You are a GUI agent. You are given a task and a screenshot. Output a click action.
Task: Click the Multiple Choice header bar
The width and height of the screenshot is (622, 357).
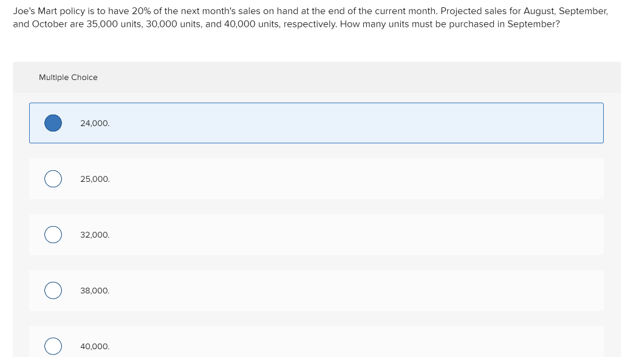(x=68, y=77)
